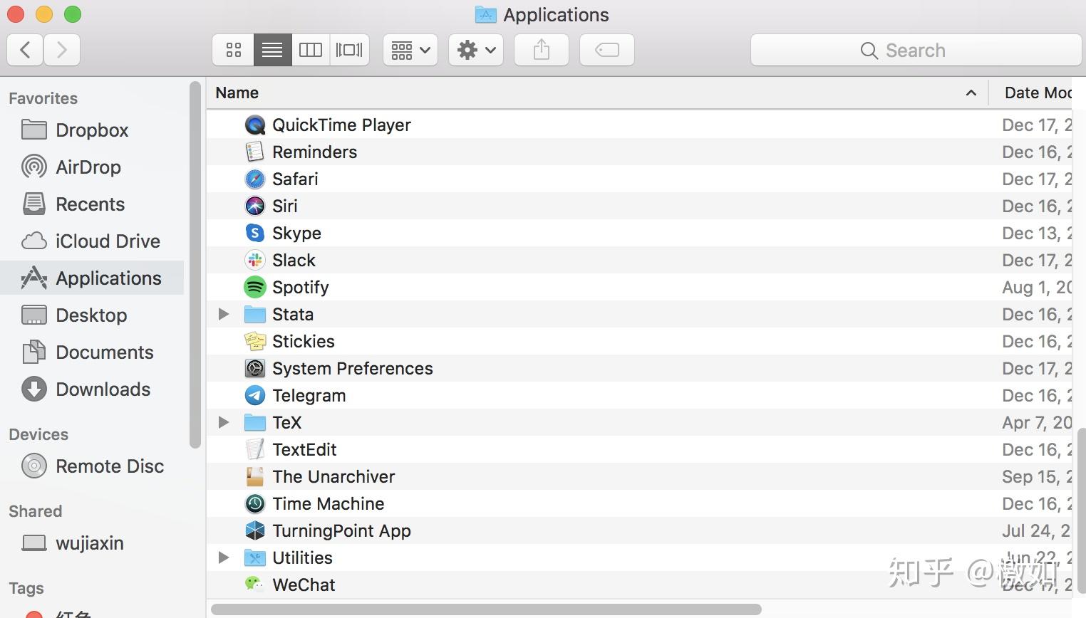Start Skype
The height and width of the screenshot is (618, 1086).
click(296, 233)
